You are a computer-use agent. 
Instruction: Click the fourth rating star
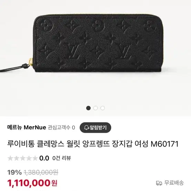tap(29, 158)
